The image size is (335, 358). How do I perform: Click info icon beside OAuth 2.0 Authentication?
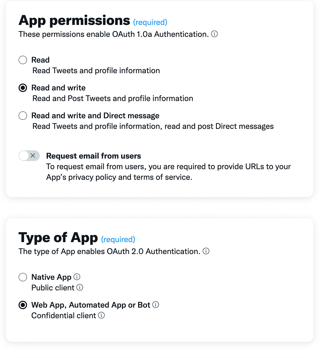pyautogui.click(x=206, y=251)
